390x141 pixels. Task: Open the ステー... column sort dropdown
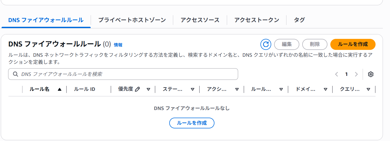(193, 89)
